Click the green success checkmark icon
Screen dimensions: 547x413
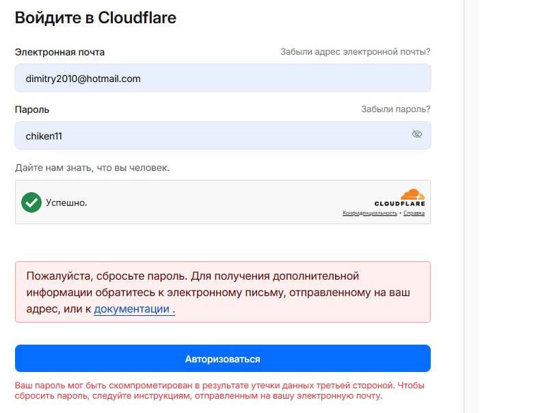pos(31,202)
